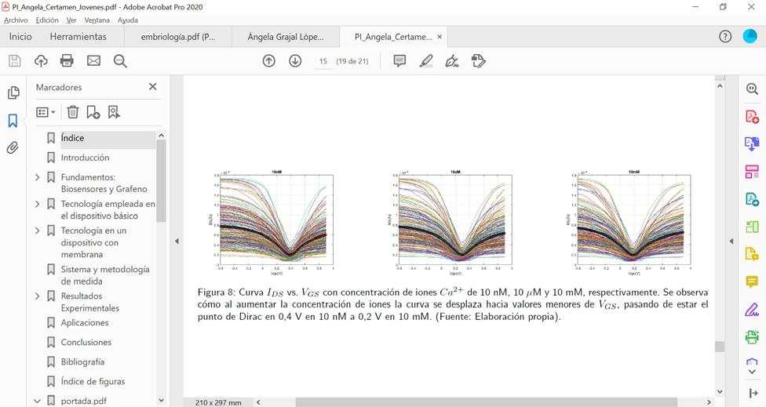
Task: Click the page number input field
Action: click(x=323, y=61)
